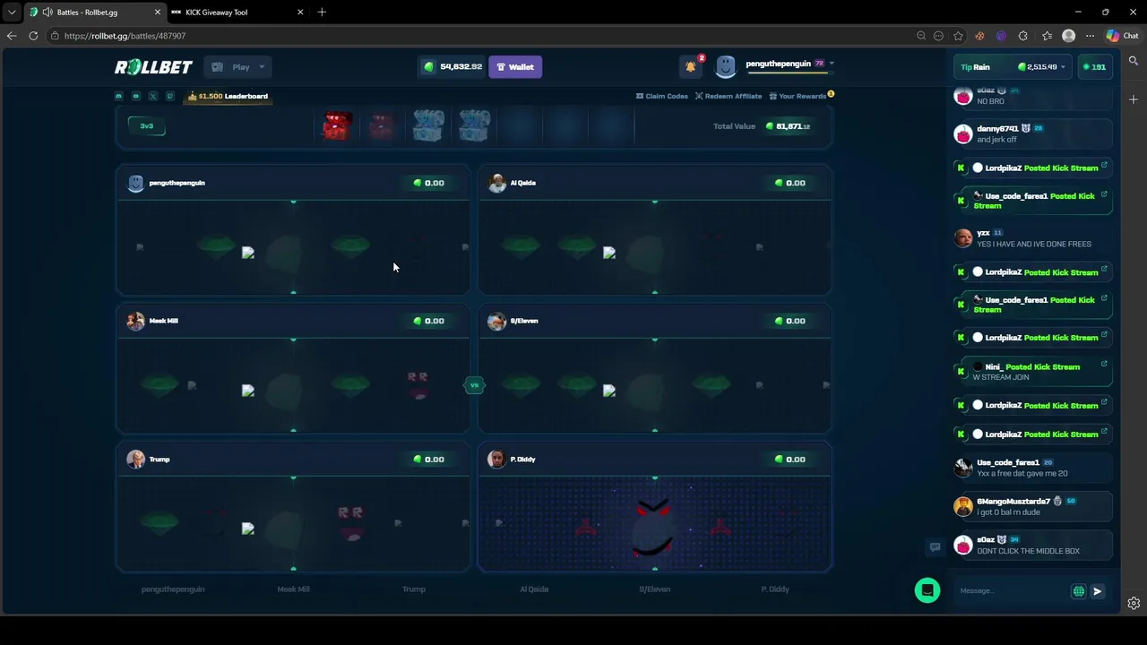This screenshot has height=645, width=1147.
Task: Click the user avatar in header
Action: [x=726, y=66]
